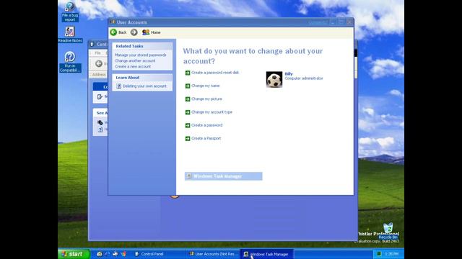Open the Run in Compatibility desktop icon

tap(70, 62)
